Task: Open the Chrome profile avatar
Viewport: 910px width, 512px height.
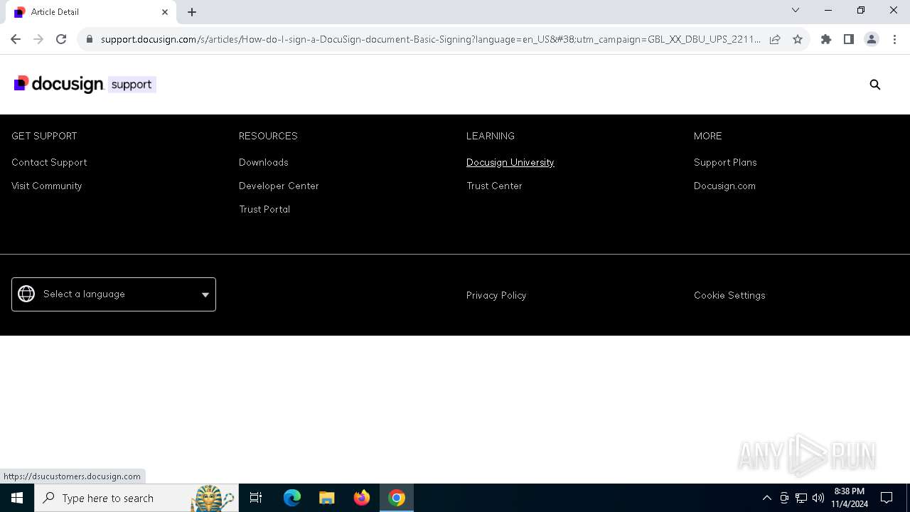Action: (x=872, y=39)
